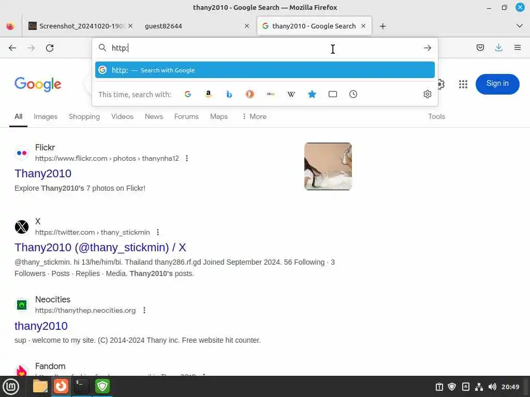Search in open Tabs icon

(x=333, y=94)
